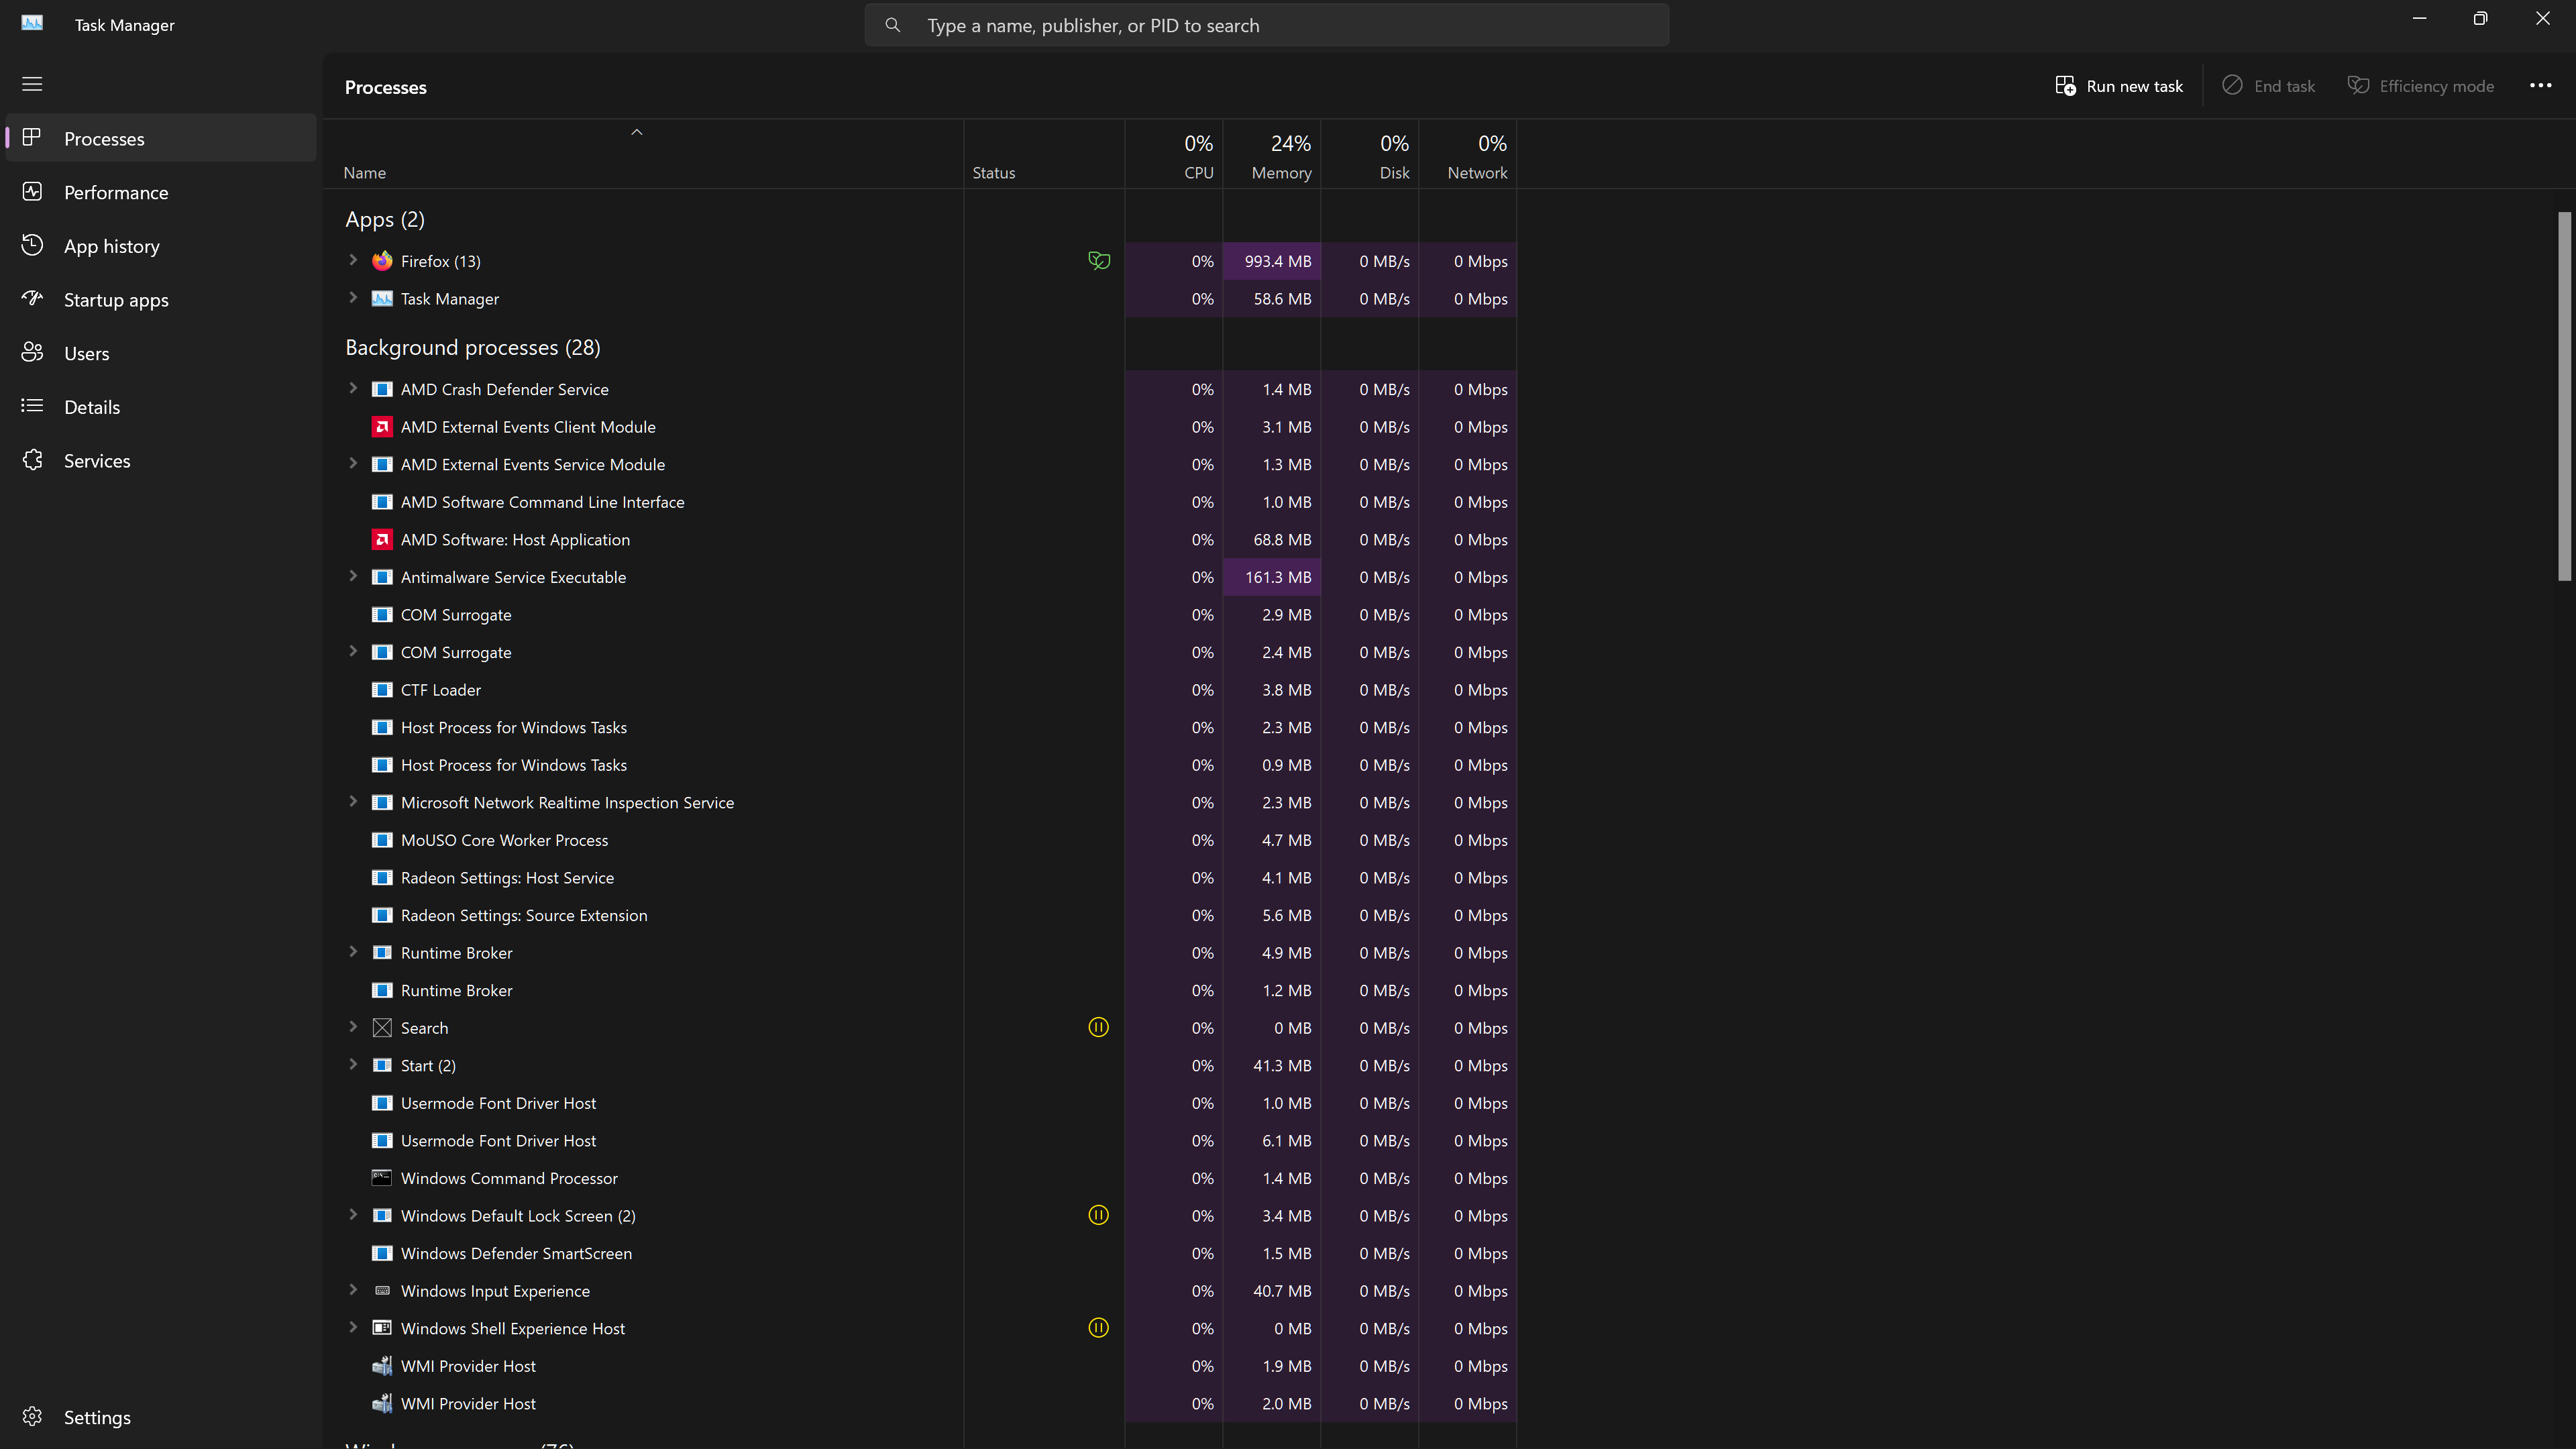This screenshot has height=1449, width=2576.
Task: Click the Processes grid icon in sidebar
Action: point(32,137)
